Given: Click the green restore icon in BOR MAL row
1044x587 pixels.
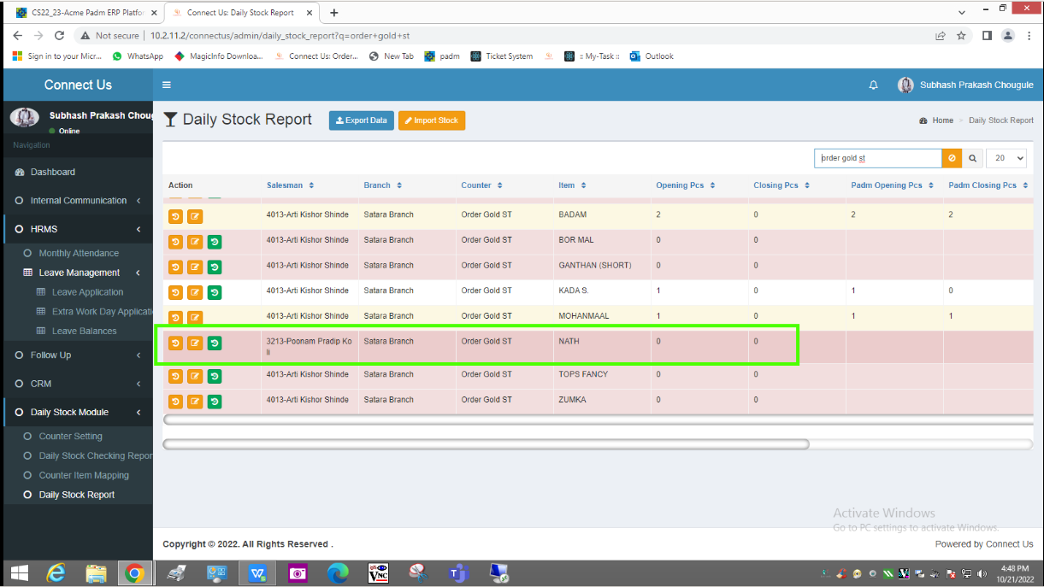Looking at the screenshot, I should [x=215, y=243].
